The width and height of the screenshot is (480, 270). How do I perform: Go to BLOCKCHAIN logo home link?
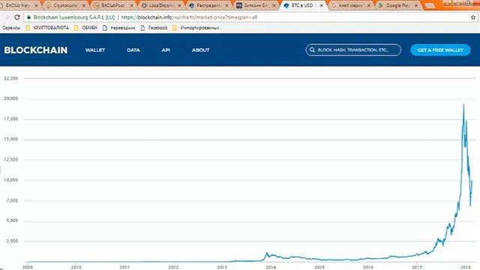coord(36,50)
